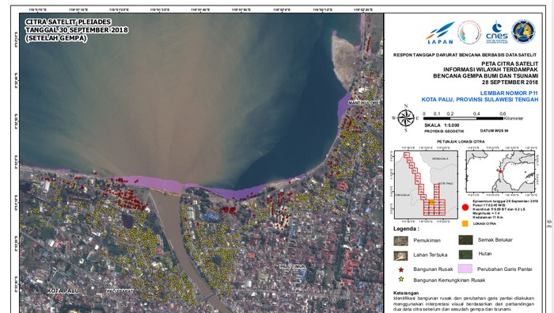Click the Lahan Terbuka legend thumbnail
This screenshot has height=313, width=554.
point(400,255)
